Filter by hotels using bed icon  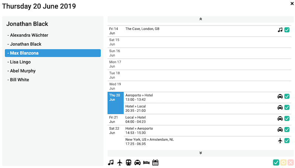[x=146, y=162]
